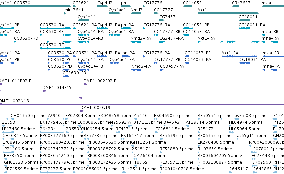This screenshot has width=284, height=174.
Task: Select the CG3630-RD transcript
Action: coord(43,42)
